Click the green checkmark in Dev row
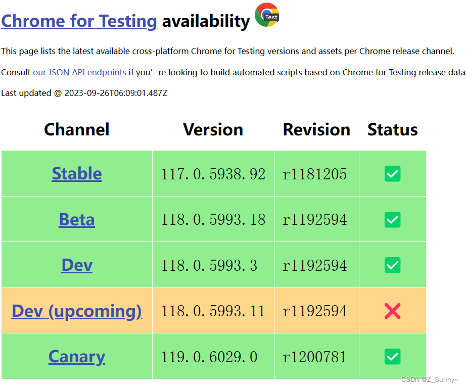466x388 pixels. tap(392, 265)
